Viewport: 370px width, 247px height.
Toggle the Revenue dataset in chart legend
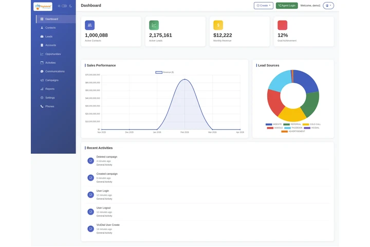pos(159,73)
